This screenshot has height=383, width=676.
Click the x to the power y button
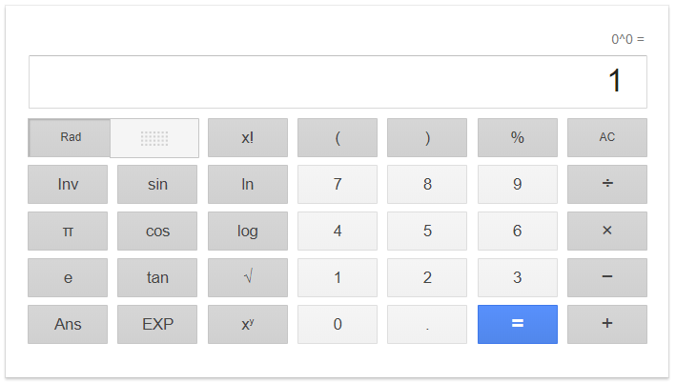[x=248, y=324]
